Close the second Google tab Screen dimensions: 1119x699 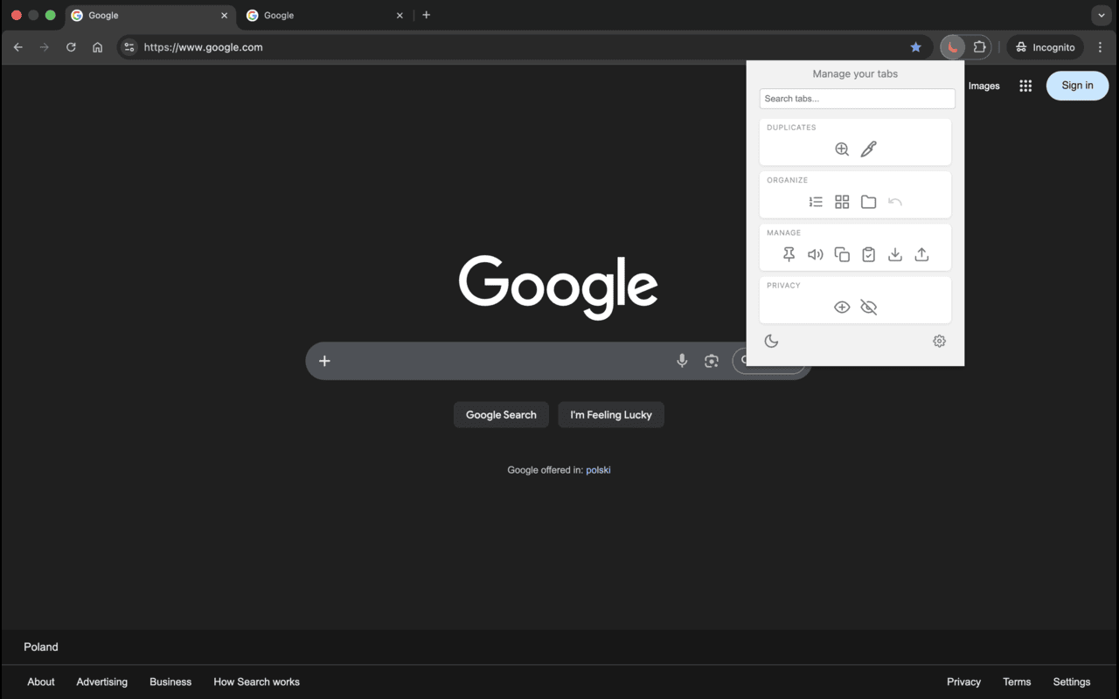click(400, 16)
